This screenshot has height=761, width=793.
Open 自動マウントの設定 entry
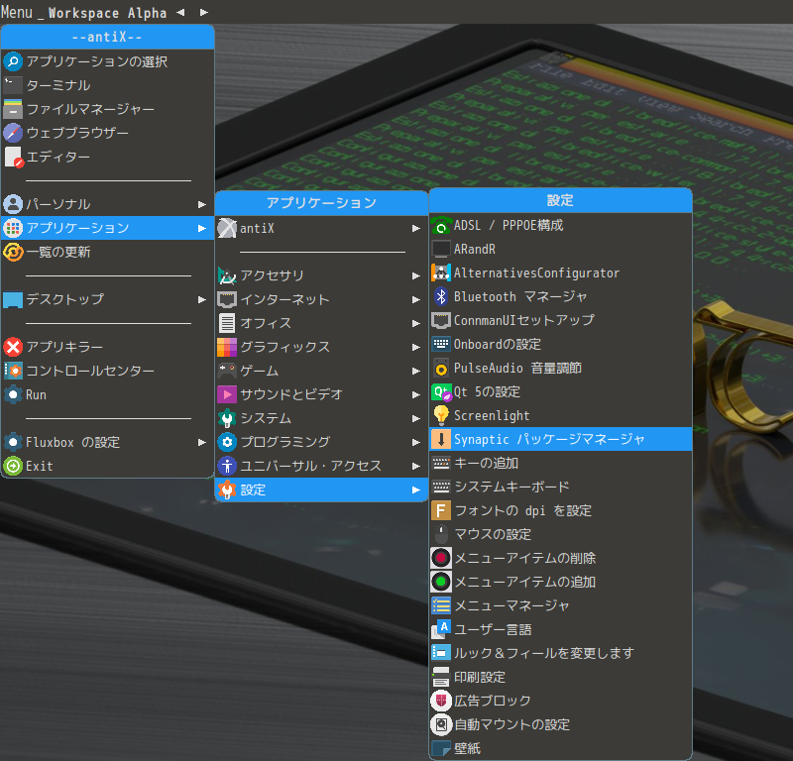point(560,724)
